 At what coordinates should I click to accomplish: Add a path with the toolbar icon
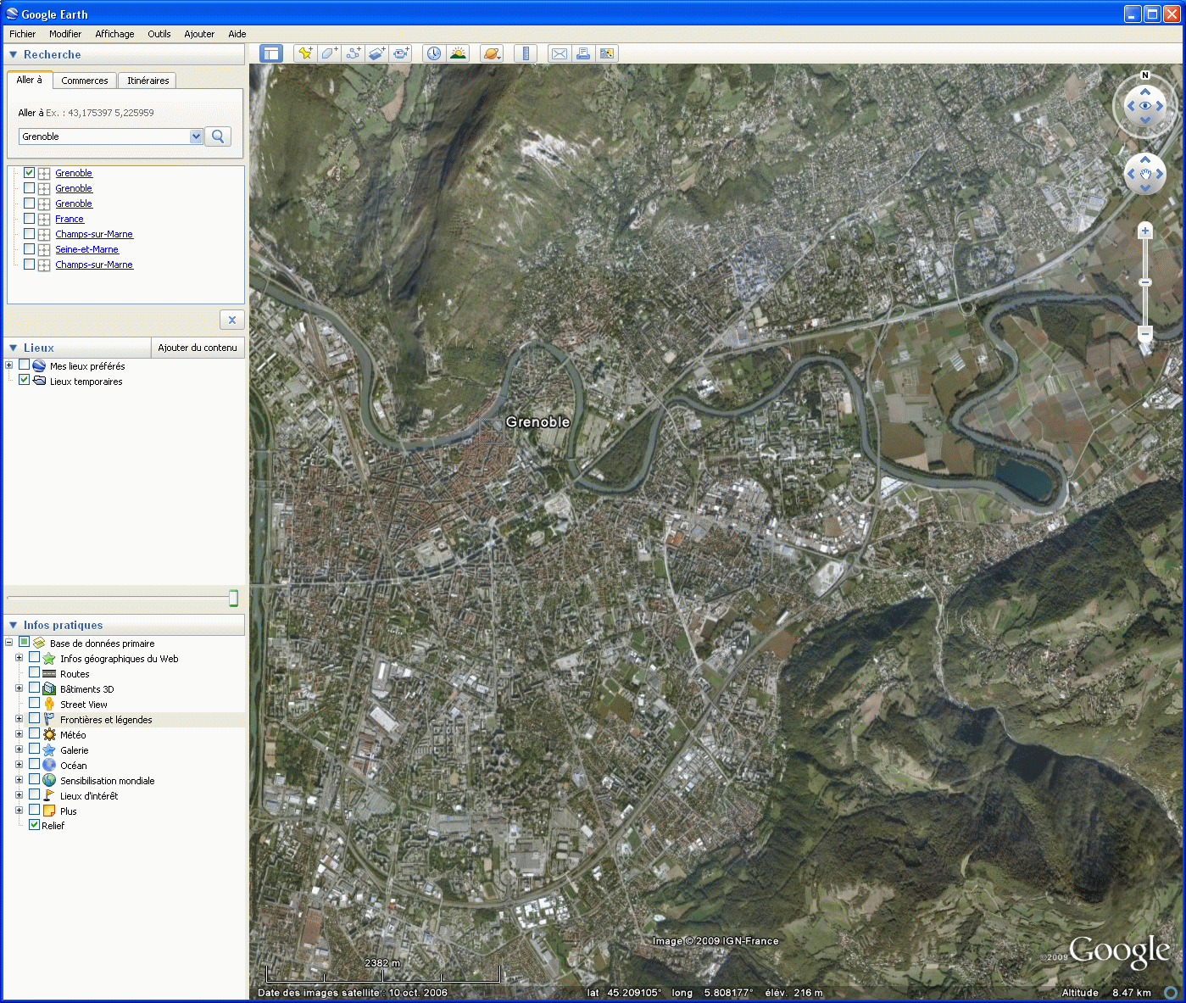pos(353,53)
